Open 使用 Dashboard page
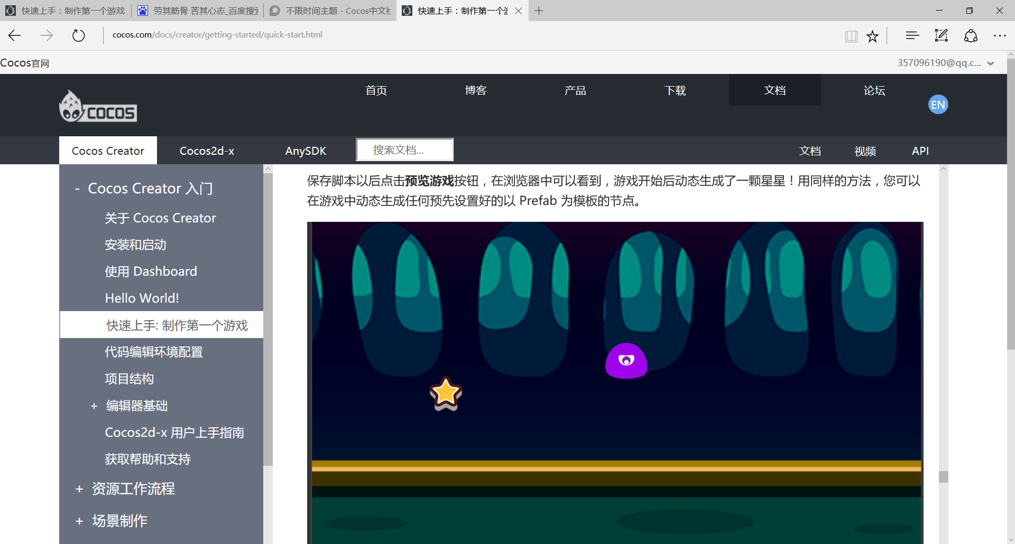The image size is (1015, 544). (x=151, y=271)
